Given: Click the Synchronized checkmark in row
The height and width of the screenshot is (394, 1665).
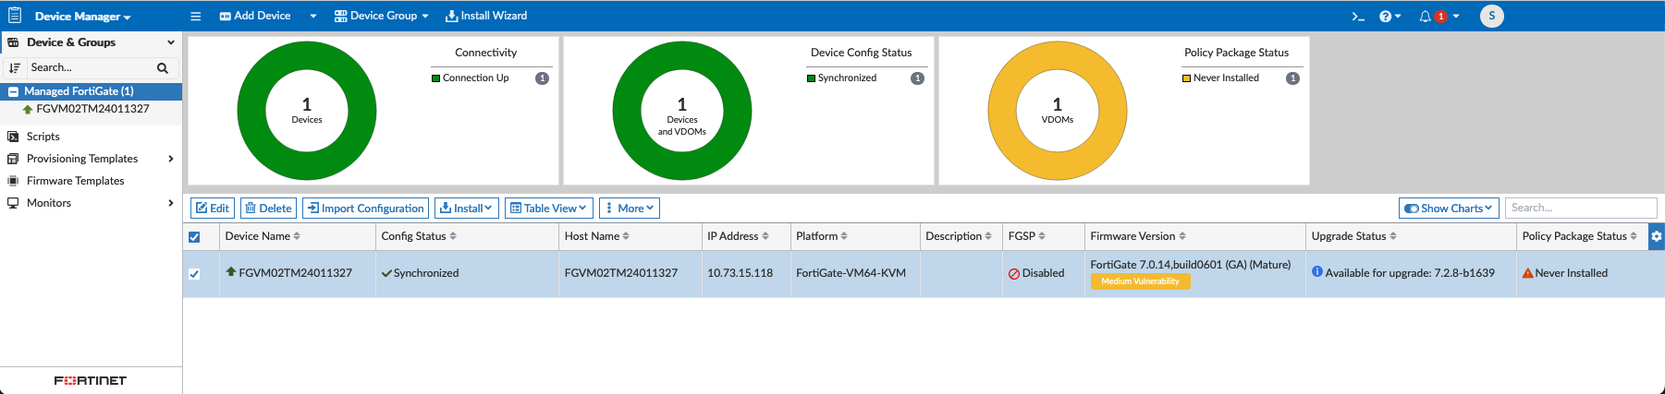Looking at the screenshot, I should pos(386,274).
